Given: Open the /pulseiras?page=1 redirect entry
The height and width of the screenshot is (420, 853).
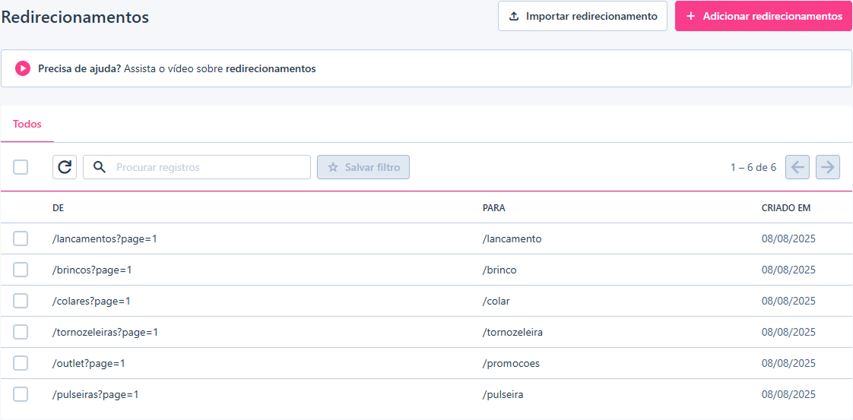Looking at the screenshot, I should [x=96, y=394].
